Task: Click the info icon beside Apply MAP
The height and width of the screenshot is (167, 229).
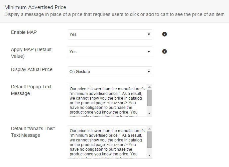Action: (164, 51)
